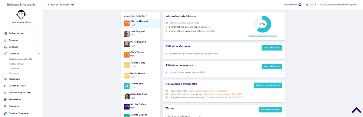Open the Paramètres gear icon

coord(5,106)
